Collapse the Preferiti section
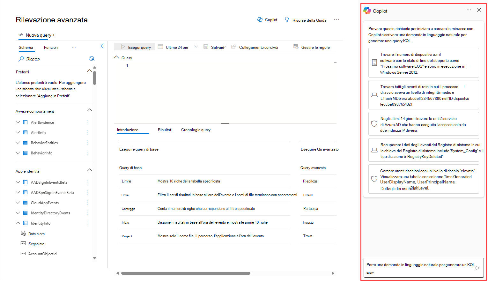 coord(90,71)
